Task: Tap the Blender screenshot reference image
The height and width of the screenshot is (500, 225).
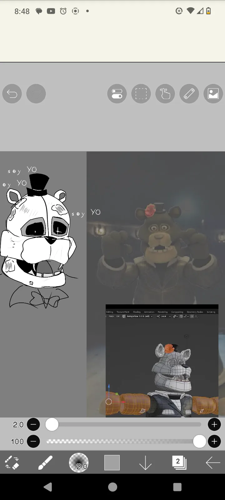Action: pos(162,361)
